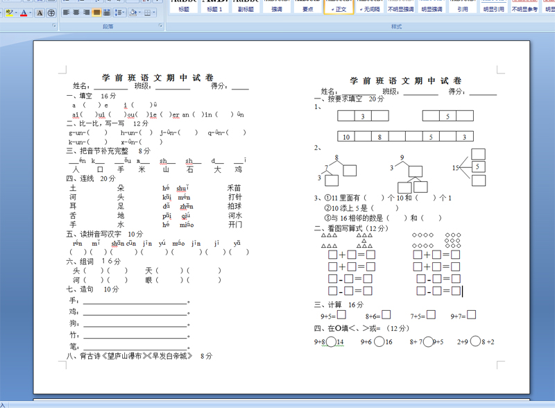Apply 明显强调 intense emphasis style

(432, 6)
